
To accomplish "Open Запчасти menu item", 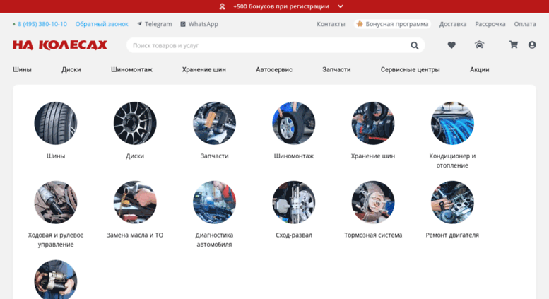I will [336, 69].
